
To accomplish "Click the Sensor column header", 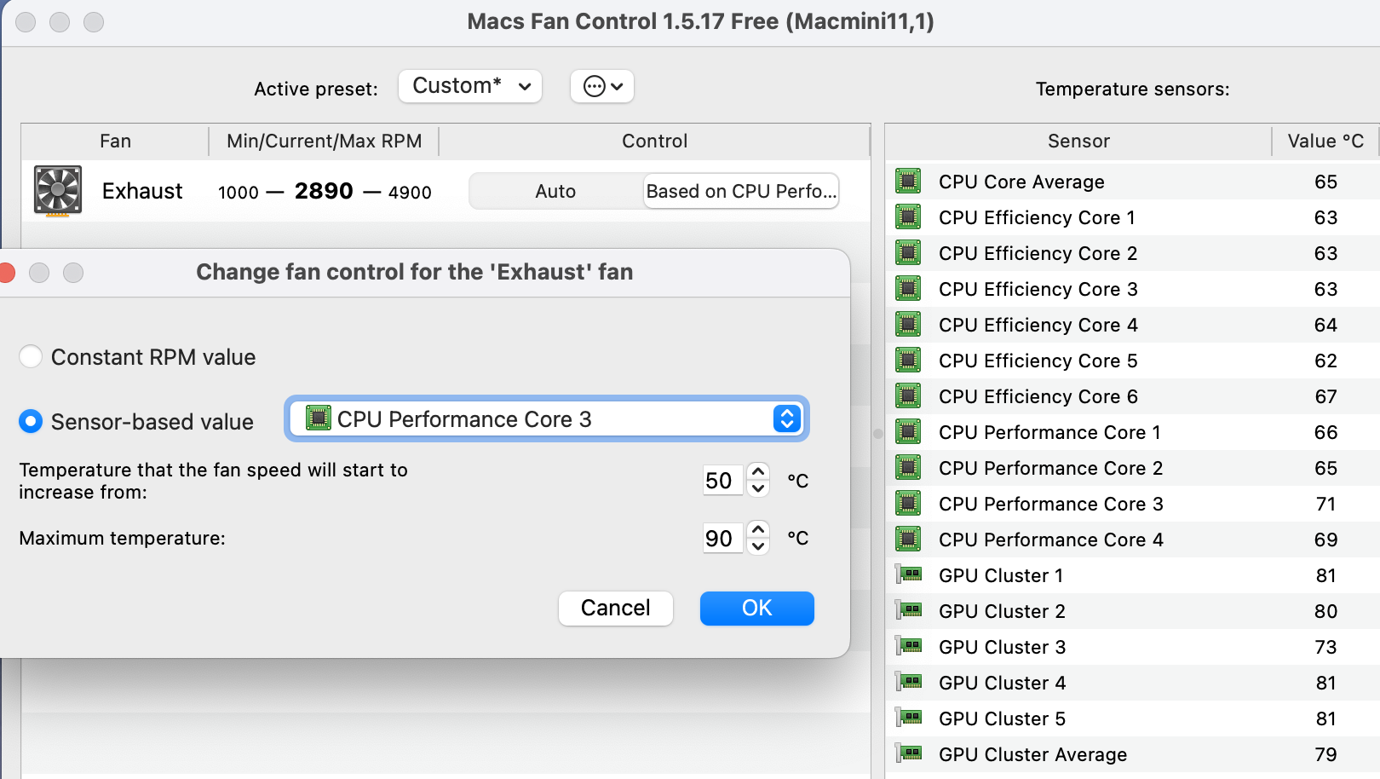I will pos(1078,141).
